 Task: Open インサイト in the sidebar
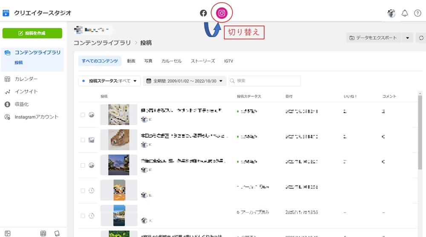coord(26,92)
